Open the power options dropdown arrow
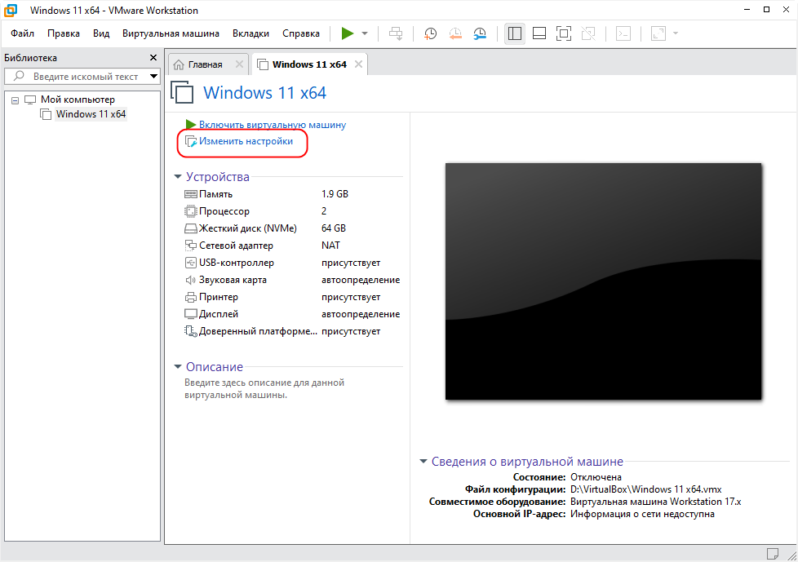Screen dimensions: 798x562 (x=365, y=33)
